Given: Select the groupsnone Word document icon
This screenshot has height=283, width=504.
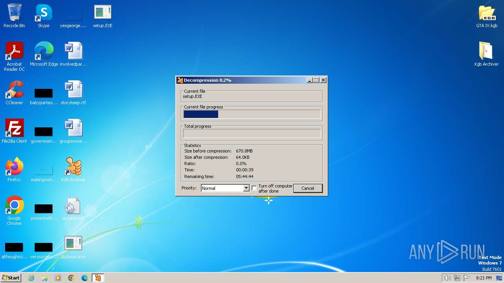Looking at the screenshot, I should coord(73,131).
